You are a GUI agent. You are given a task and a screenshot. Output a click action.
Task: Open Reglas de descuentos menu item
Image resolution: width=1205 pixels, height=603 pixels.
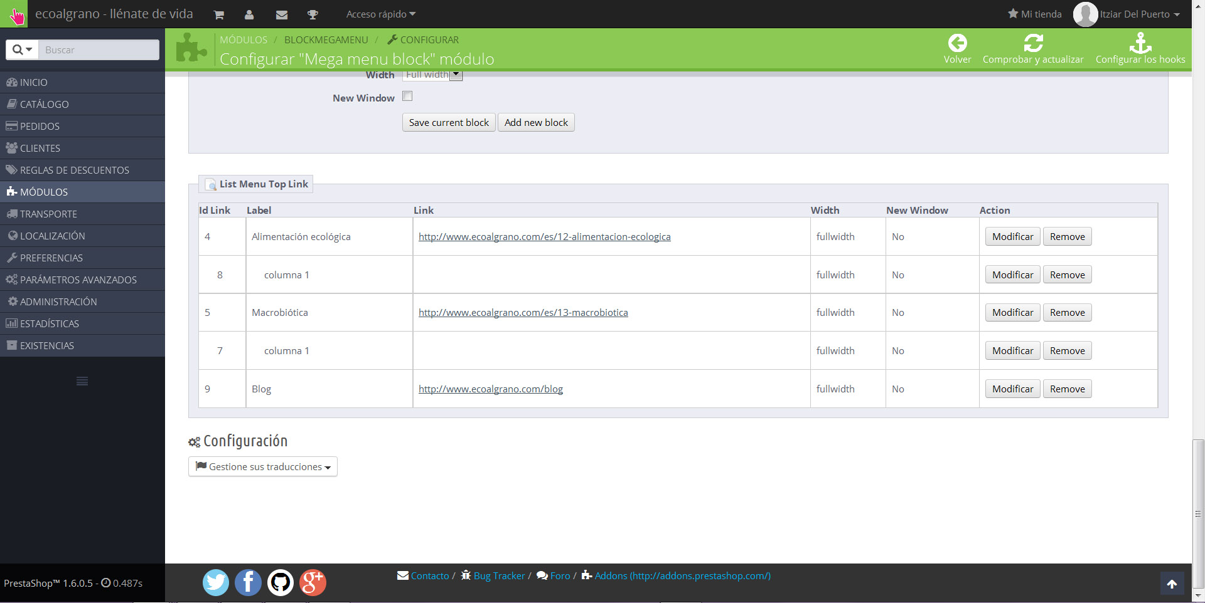tap(82, 170)
